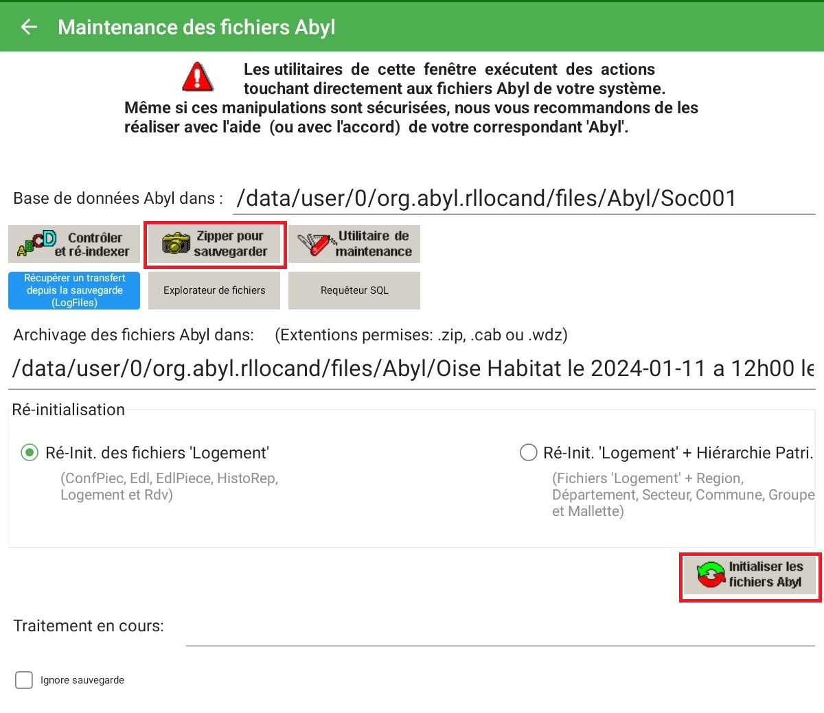This screenshot has width=824, height=713.
Task: Open 'Utilitaire de maintenance' knife tool
Action: 354,244
